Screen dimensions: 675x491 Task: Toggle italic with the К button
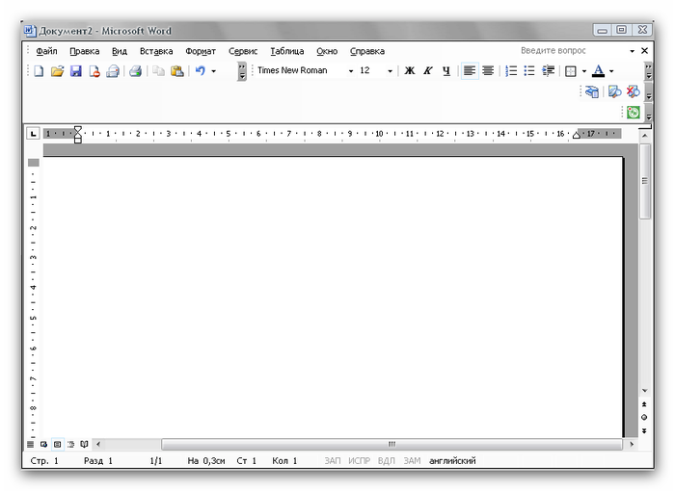coord(428,71)
